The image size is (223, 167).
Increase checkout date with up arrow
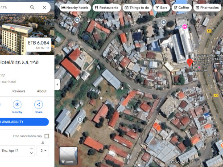pyautogui.click(x=31, y=148)
